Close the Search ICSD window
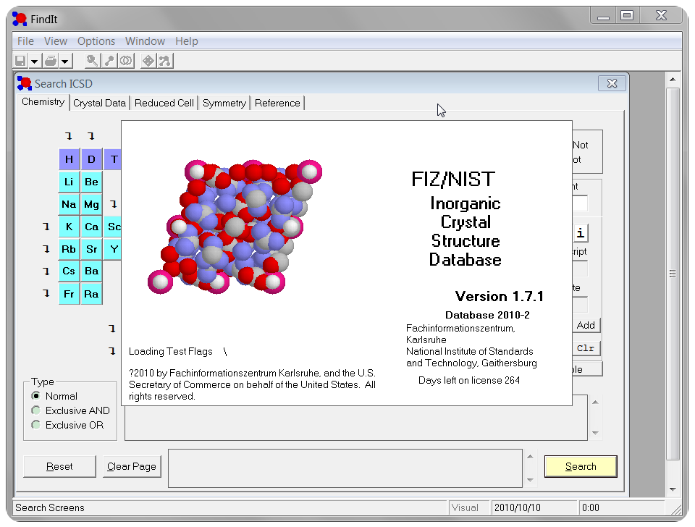Screen dimensions: 695x527 [612, 83]
